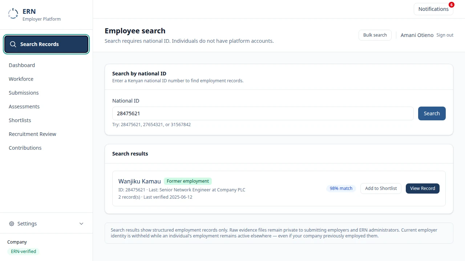Image resolution: width=465 pixels, height=261 pixels.
Task: Go to Contributions
Action: (x=25, y=148)
